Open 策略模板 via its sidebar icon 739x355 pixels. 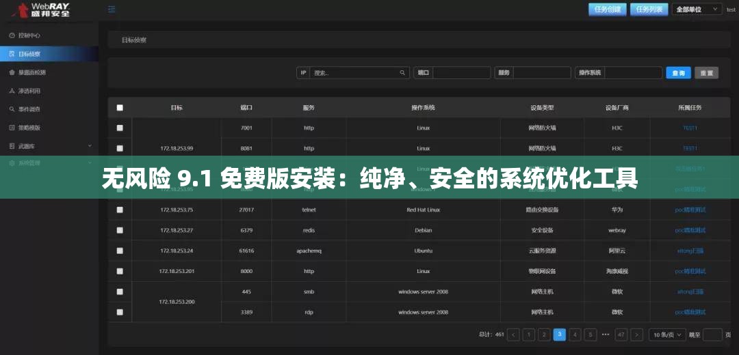12,128
